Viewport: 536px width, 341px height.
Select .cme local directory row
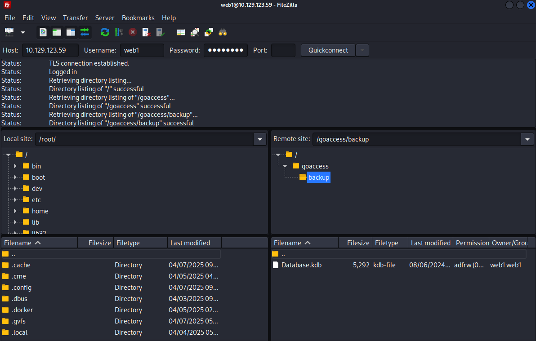(x=111, y=276)
